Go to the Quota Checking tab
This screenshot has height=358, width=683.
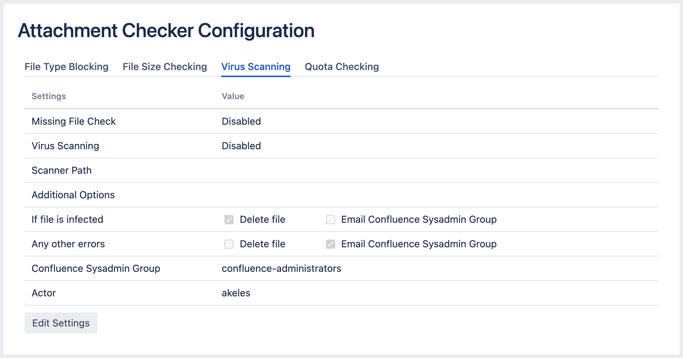click(x=341, y=67)
